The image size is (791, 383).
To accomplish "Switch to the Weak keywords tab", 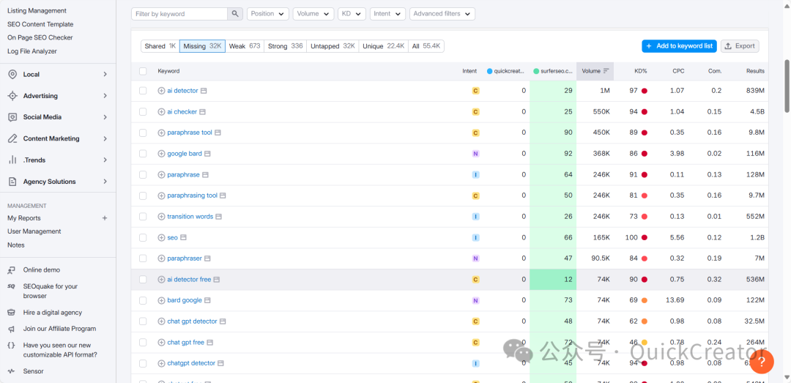I will (244, 46).
